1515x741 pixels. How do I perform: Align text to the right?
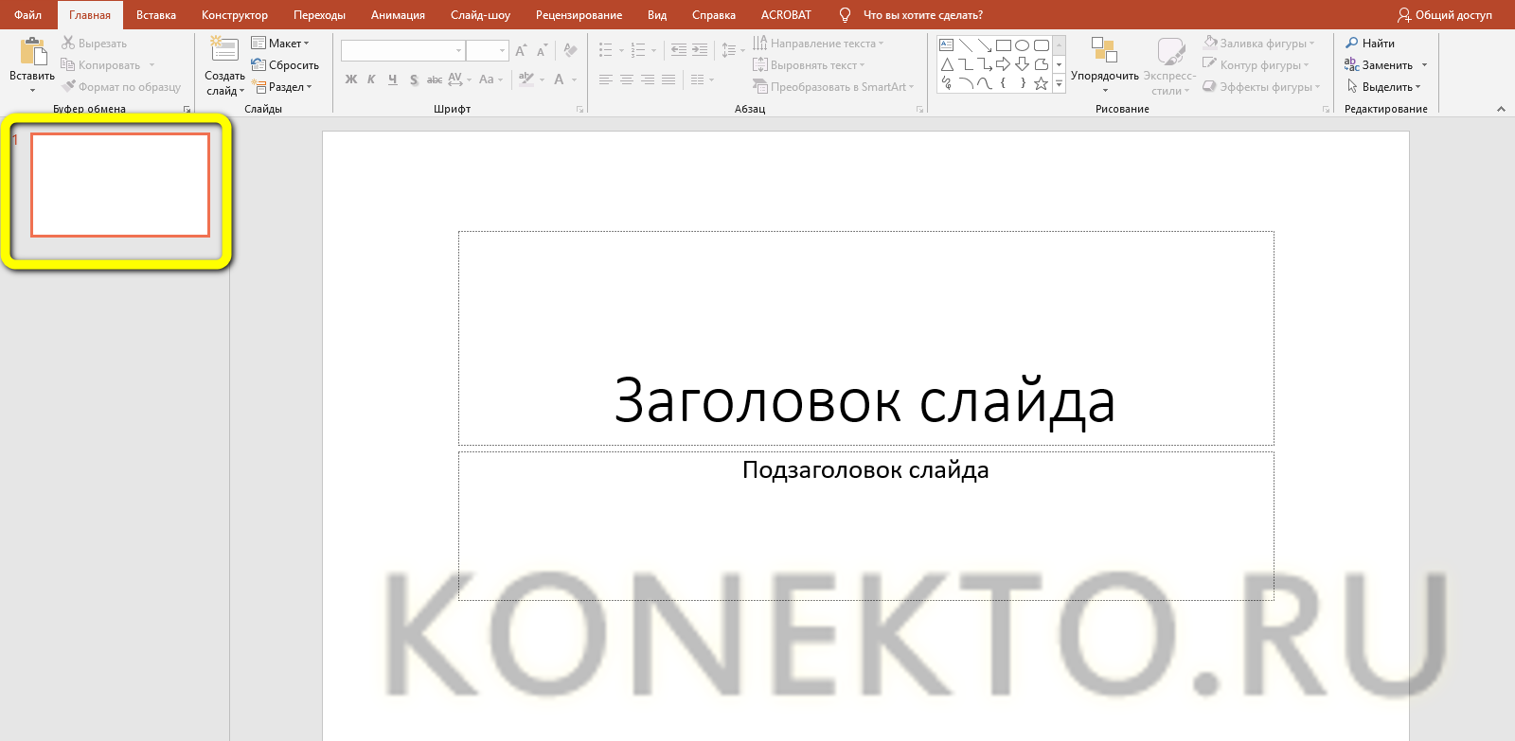[648, 79]
